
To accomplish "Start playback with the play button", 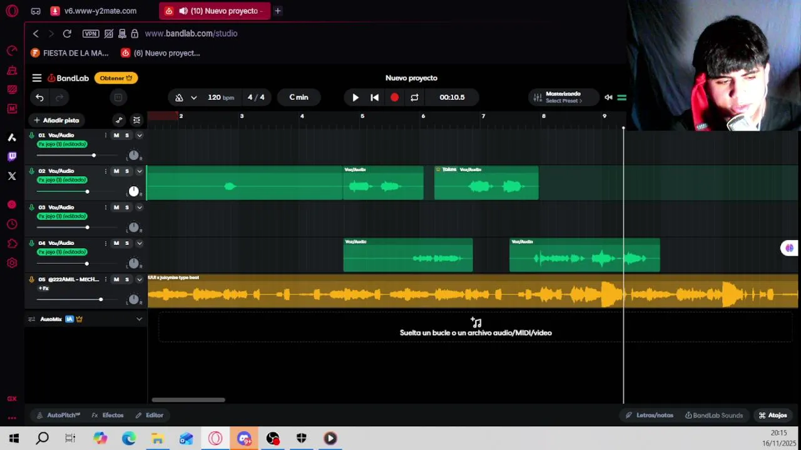I will pos(355,97).
